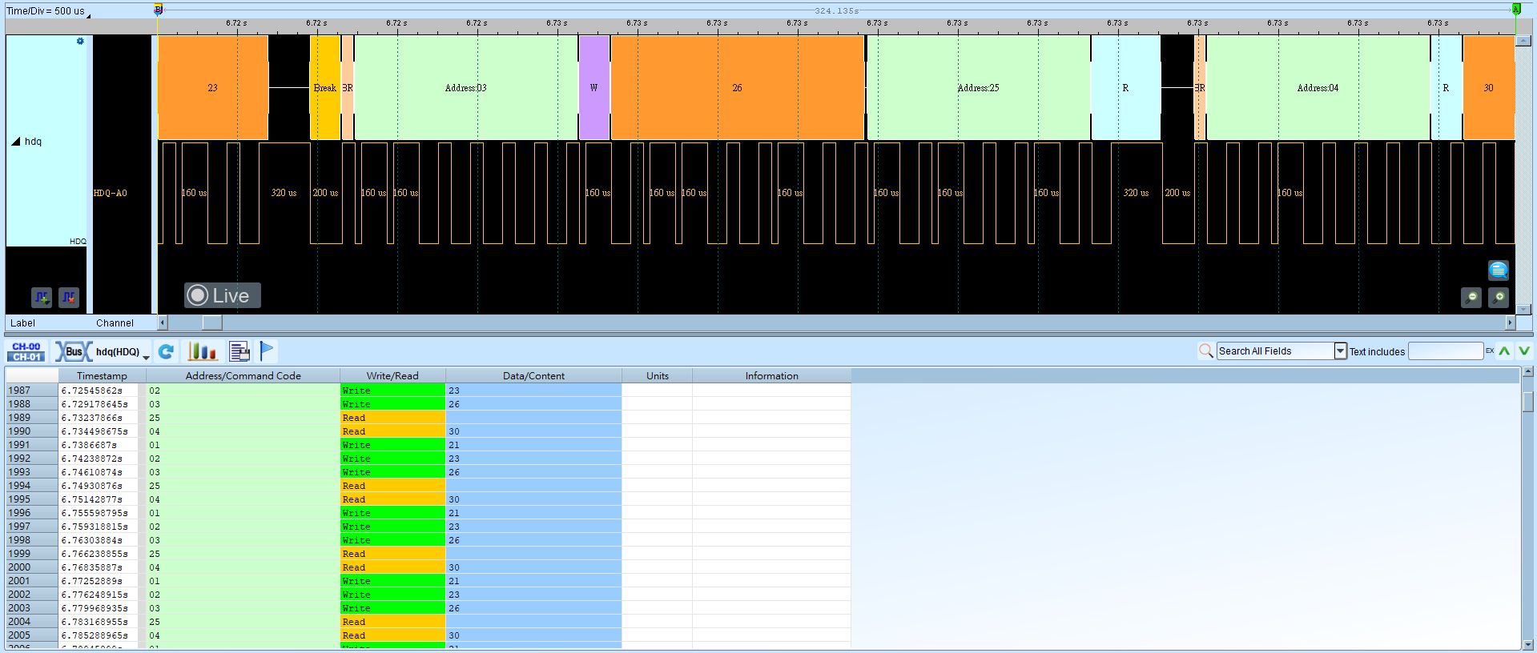Click the zoom in magnifier on waveform
The image size is (1537, 653).
1499,298
